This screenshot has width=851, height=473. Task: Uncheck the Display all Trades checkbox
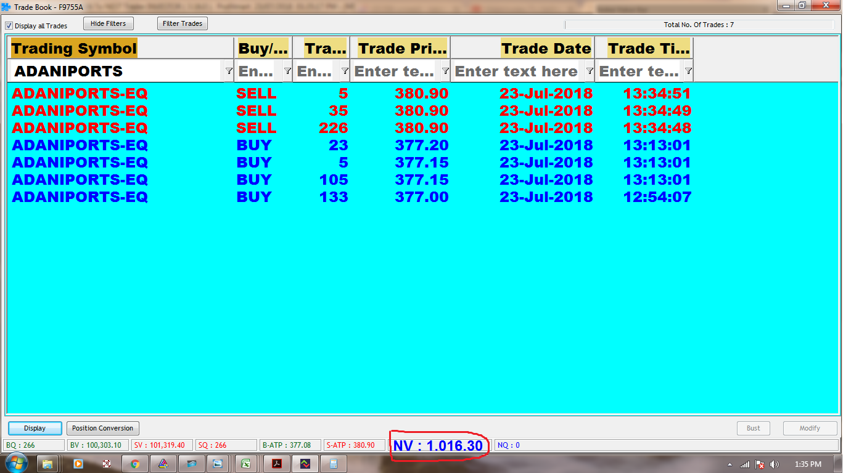click(9, 26)
